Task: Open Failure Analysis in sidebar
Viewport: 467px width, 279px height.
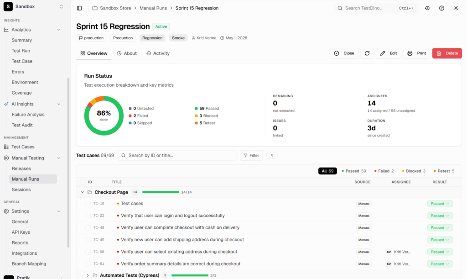Action: click(x=28, y=115)
